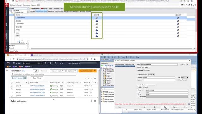This screenshot has height=114, width=202.
Task: Click the DataSG status icon under ajsora5
Action: click(x=97, y=21)
